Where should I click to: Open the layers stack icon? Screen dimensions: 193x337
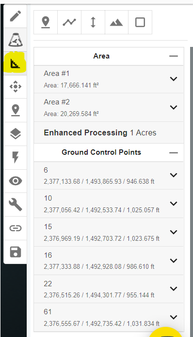coord(16,134)
